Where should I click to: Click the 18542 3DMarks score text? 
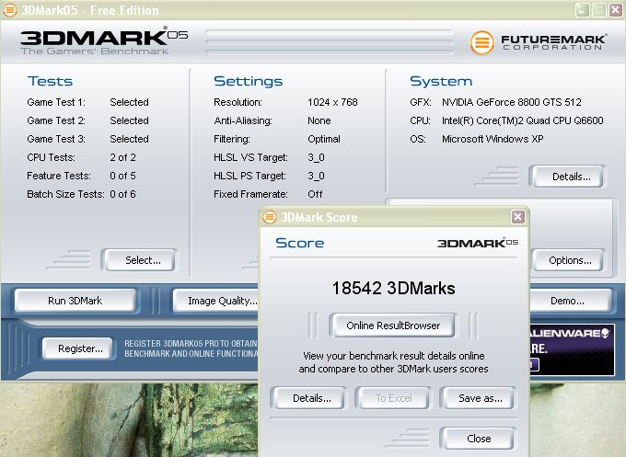(x=393, y=289)
